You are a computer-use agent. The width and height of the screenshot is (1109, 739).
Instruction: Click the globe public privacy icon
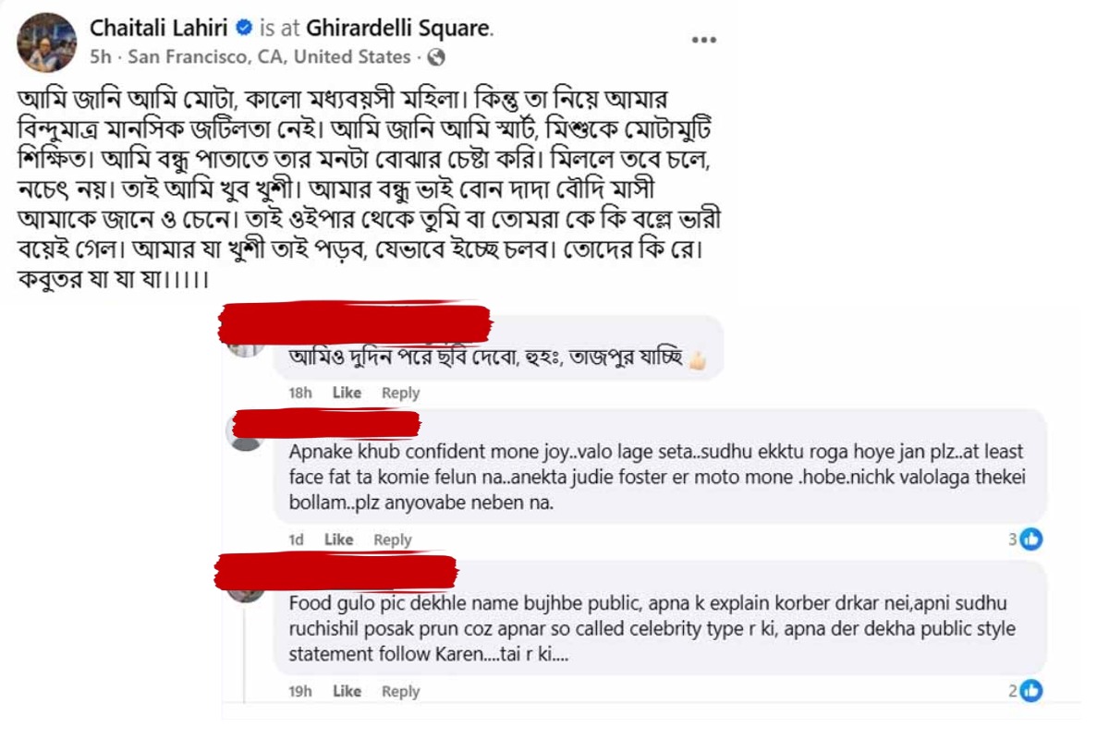pyautogui.click(x=437, y=57)
